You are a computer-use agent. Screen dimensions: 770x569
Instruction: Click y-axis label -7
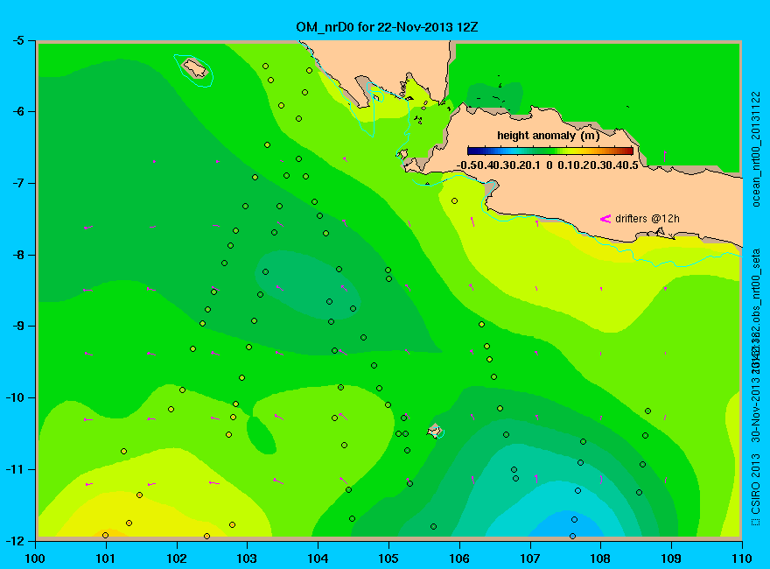pyautogui.click(x=17, y=183)
